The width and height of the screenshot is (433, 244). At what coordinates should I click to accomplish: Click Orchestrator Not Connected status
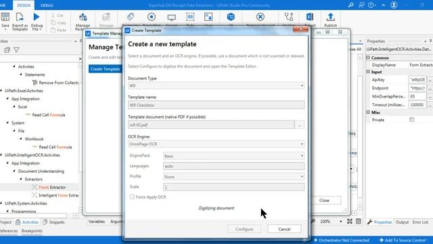(x=341, y=240)
